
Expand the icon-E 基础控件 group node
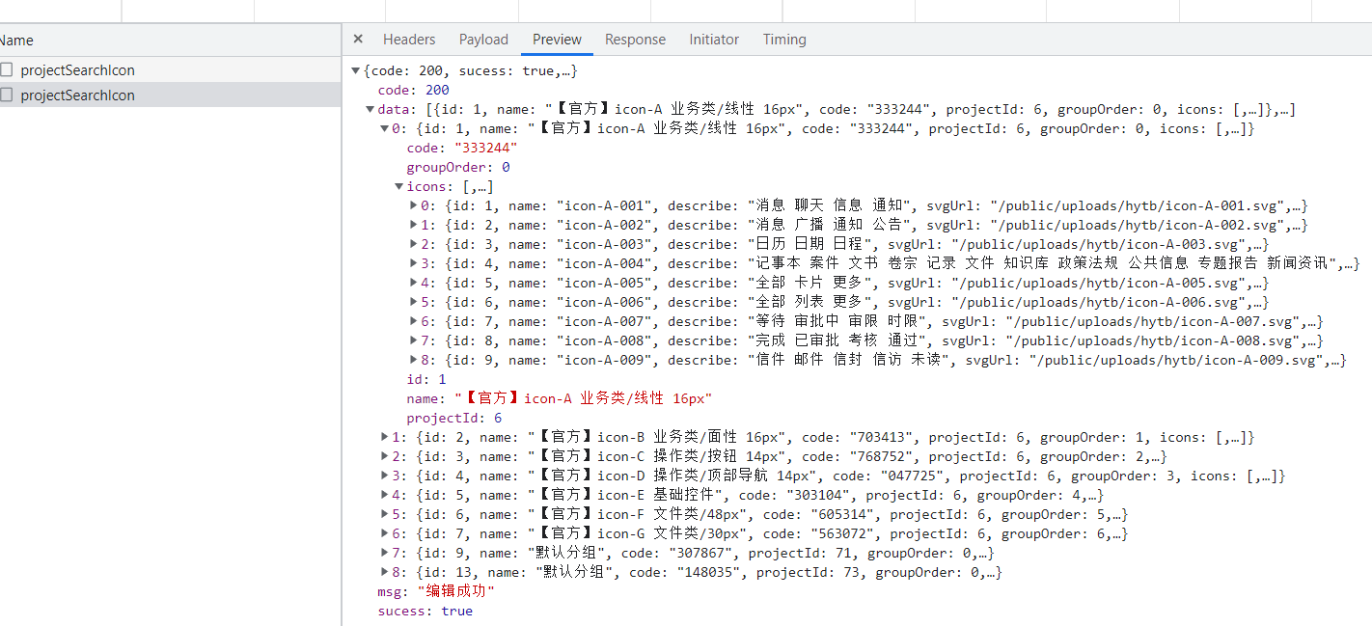click(385, 495)
